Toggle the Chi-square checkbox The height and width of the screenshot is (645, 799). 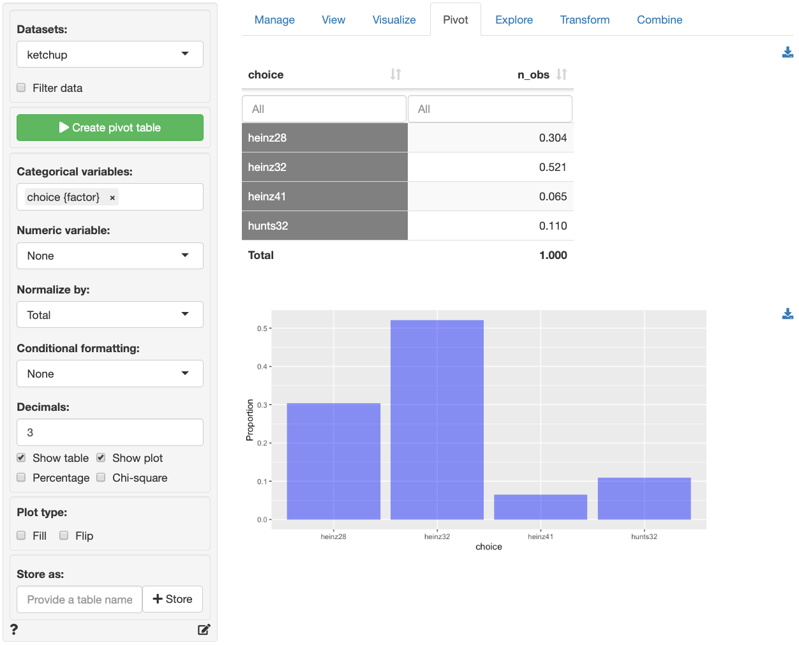pyautogui.click(x=101, y=478)
